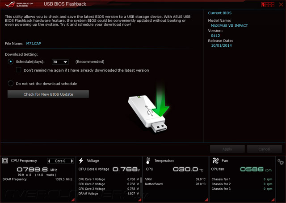Click the CPU fan 0586 rpm reading
286x203 pixels.
point(256,169)
